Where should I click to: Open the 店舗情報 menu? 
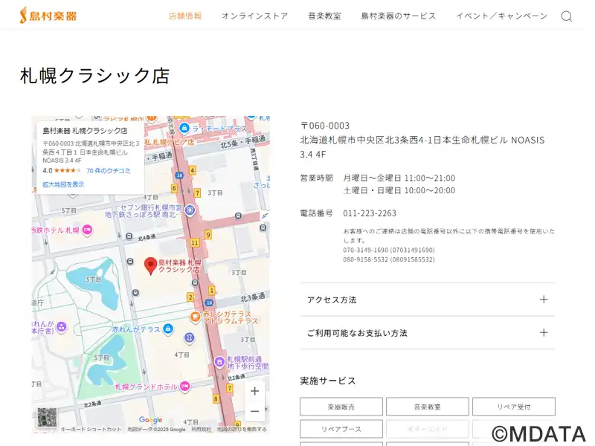click(x=185, y=16)
